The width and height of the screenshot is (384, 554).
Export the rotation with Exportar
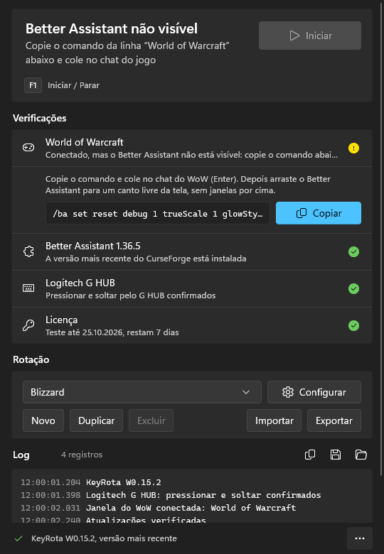(x=334, y=420)
